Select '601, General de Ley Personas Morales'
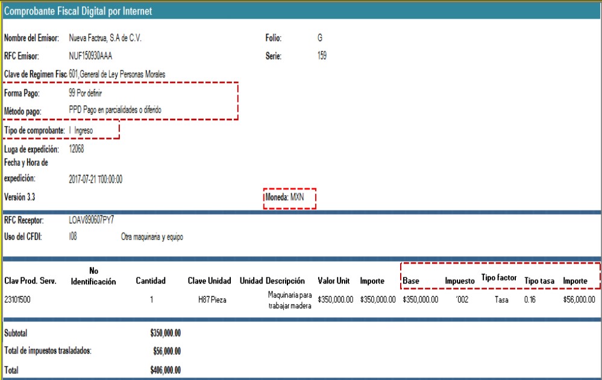This screenshot has width=602, height=380. (x=117, y=74)
